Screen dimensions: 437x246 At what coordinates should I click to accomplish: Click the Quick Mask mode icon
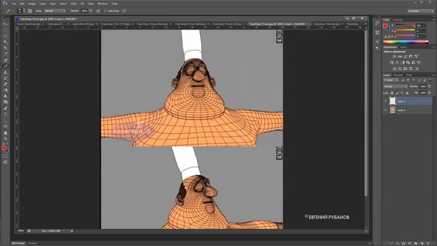[x=5, y=156]
